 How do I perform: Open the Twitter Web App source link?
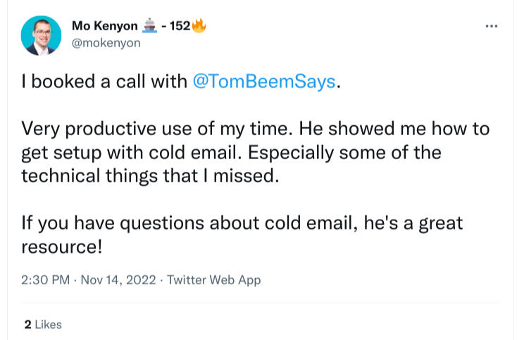click(x=213, y=280)
